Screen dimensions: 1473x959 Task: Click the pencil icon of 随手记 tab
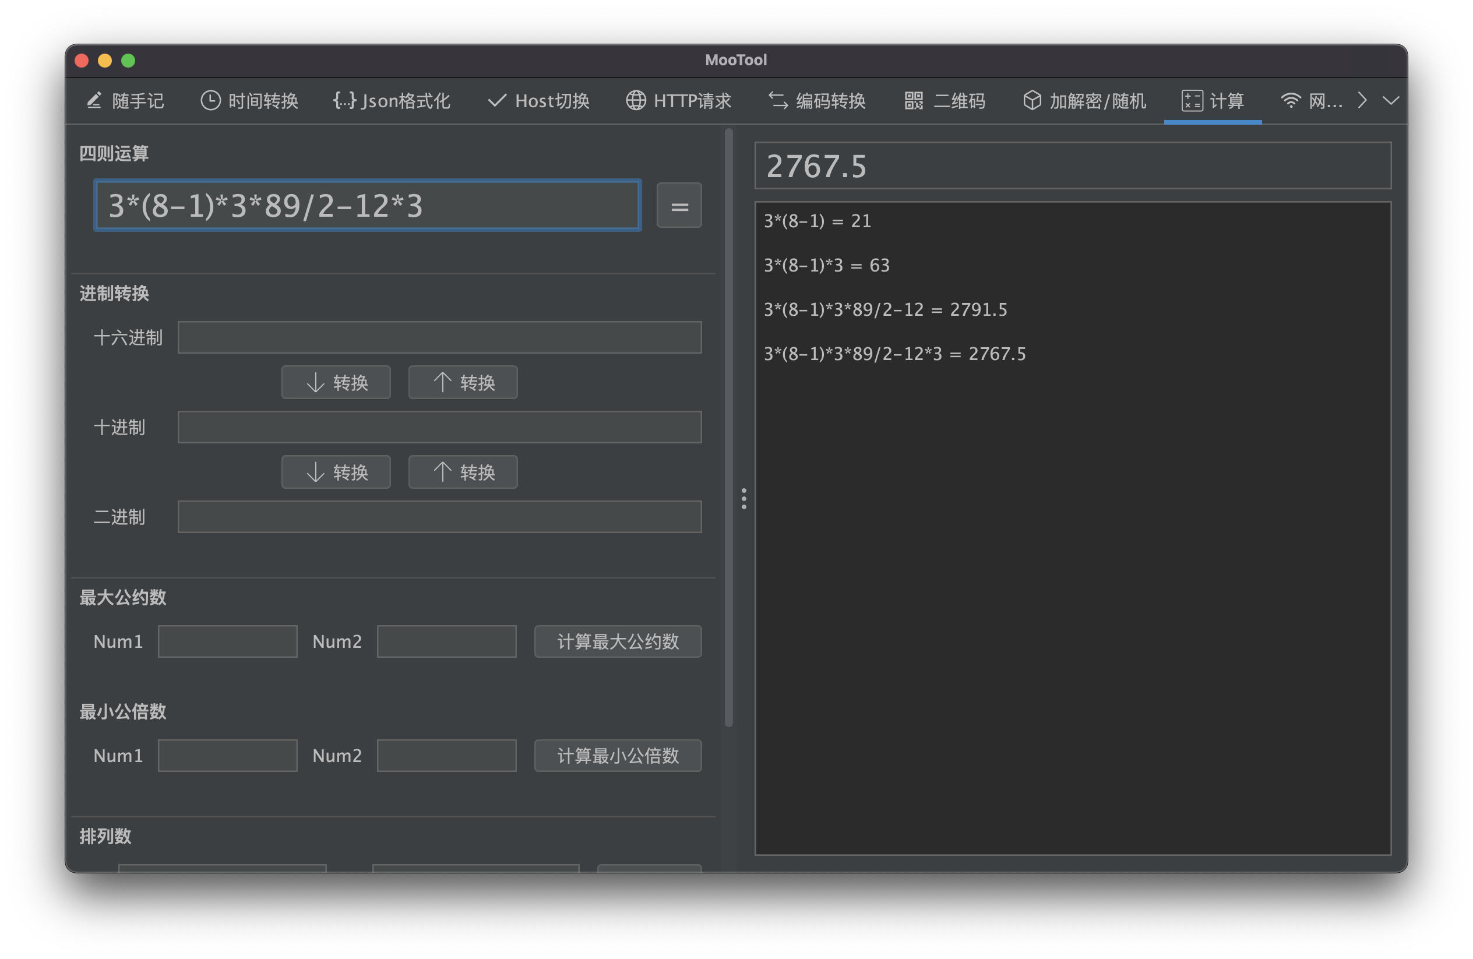pos(94,100)
